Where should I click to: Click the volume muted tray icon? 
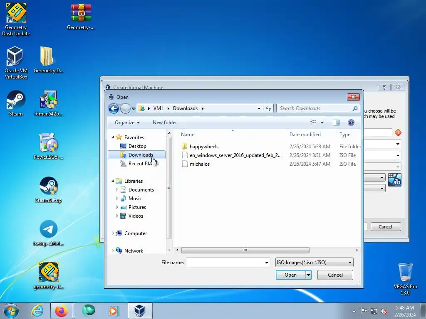point(384,311)
